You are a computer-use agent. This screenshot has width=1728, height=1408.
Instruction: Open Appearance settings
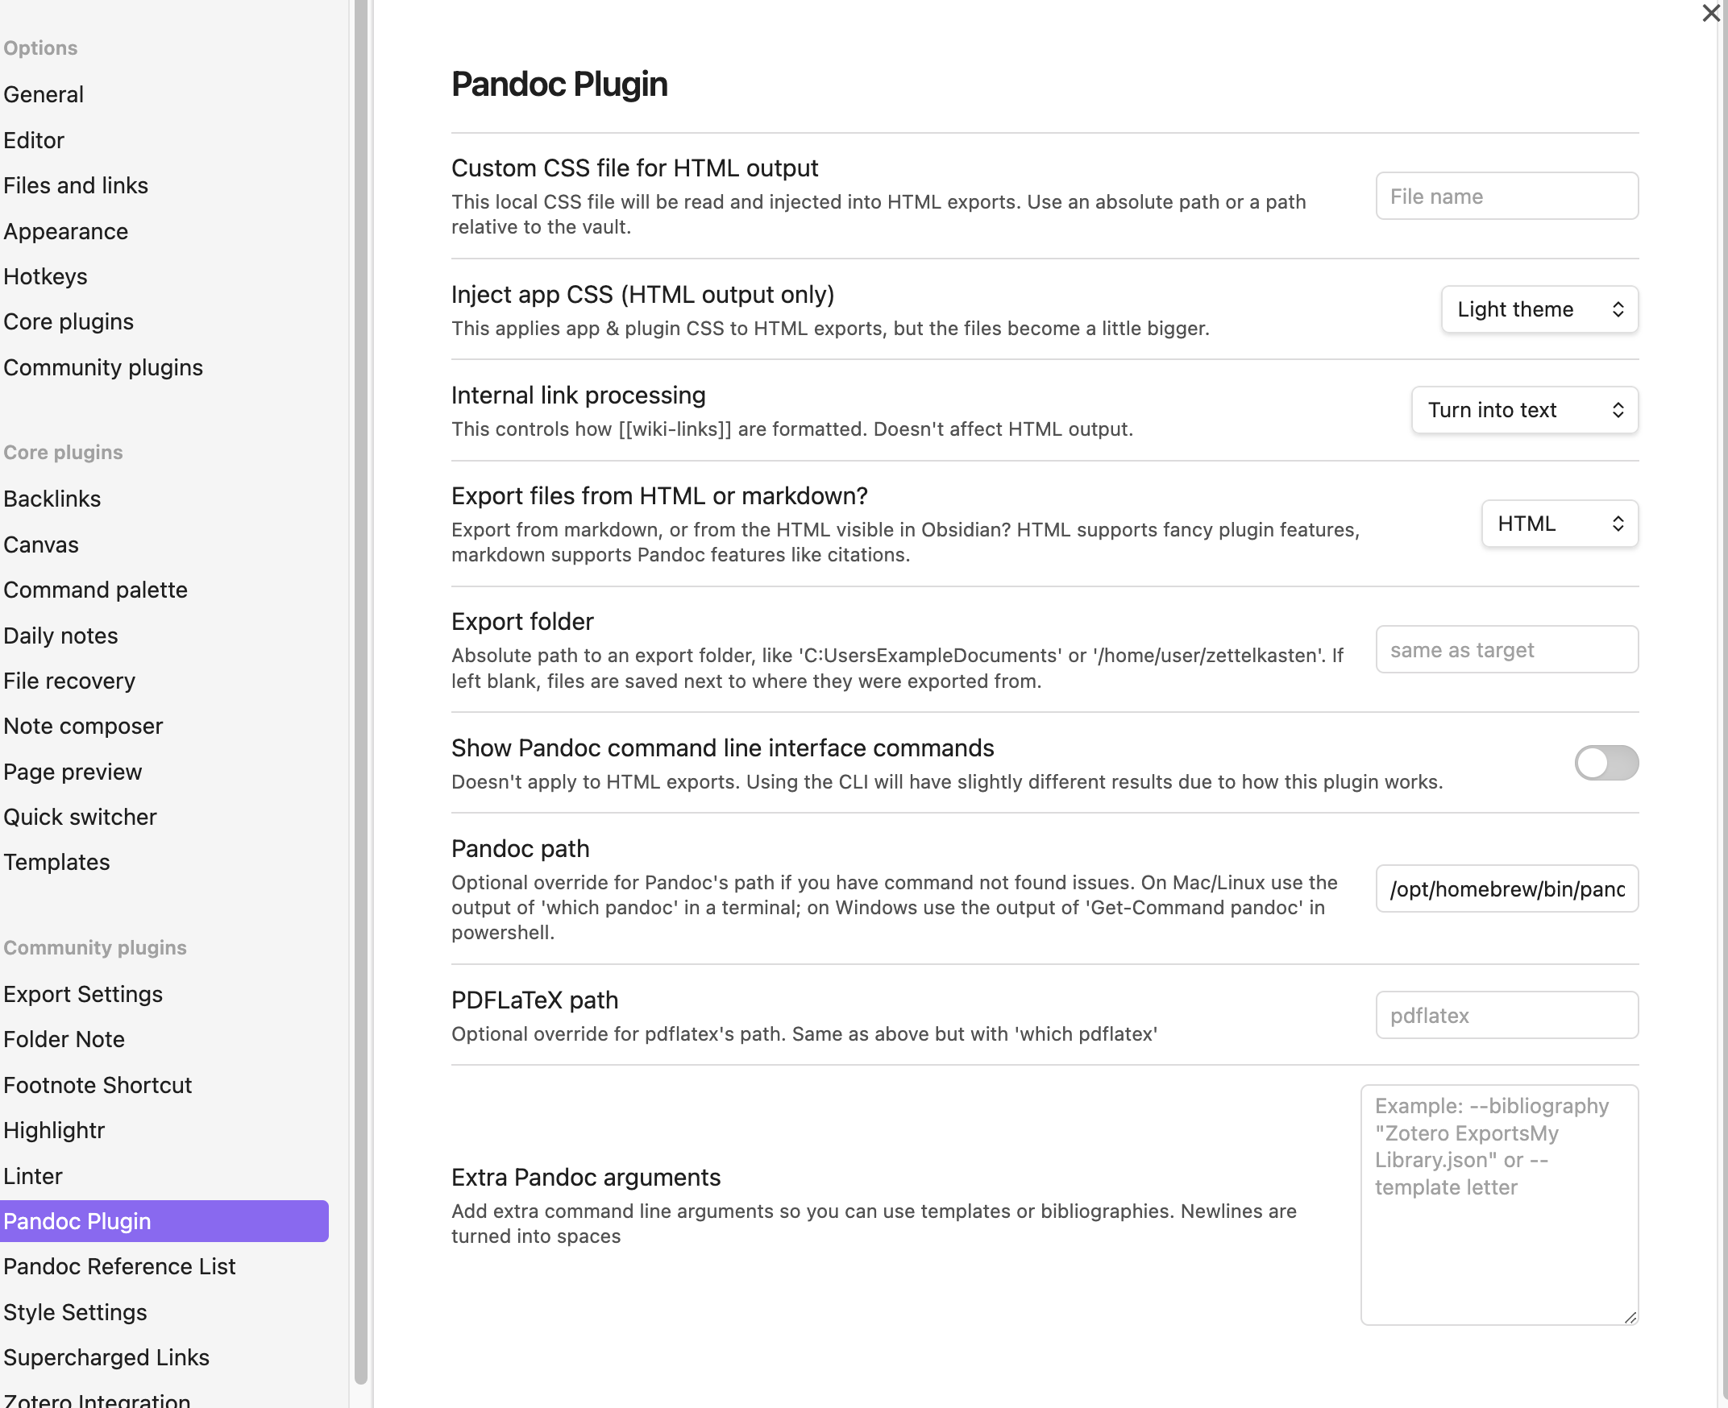pyautogui.click(x=65, y=231)
